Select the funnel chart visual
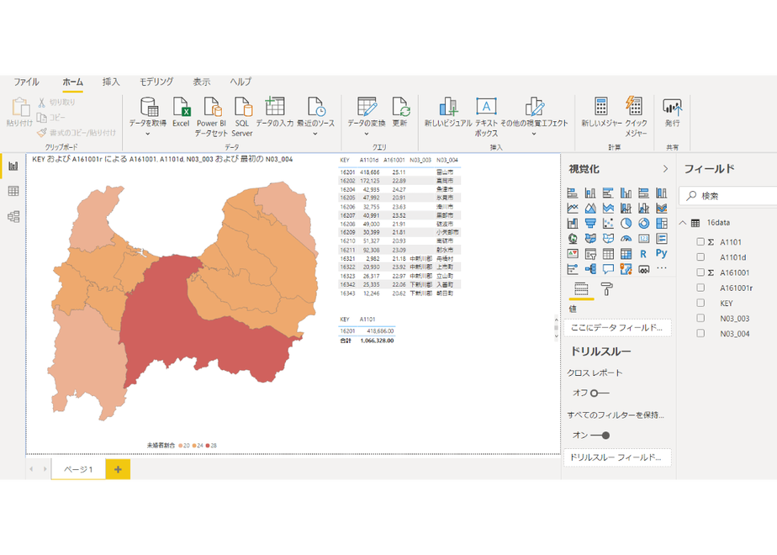This screenshot has height=555, width=777. pos(590,224)
